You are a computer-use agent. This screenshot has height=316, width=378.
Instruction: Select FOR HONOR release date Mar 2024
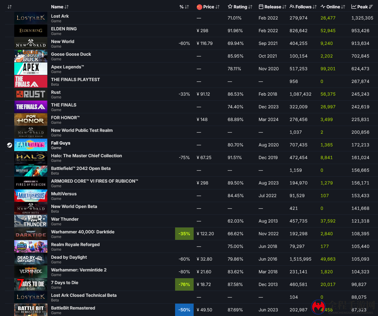[268, 119]
